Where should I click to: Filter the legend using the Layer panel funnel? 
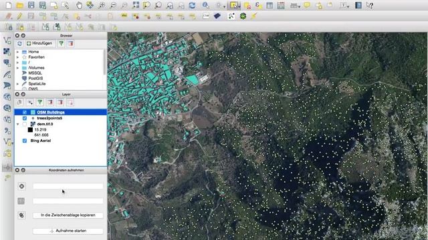coord(40,102)
